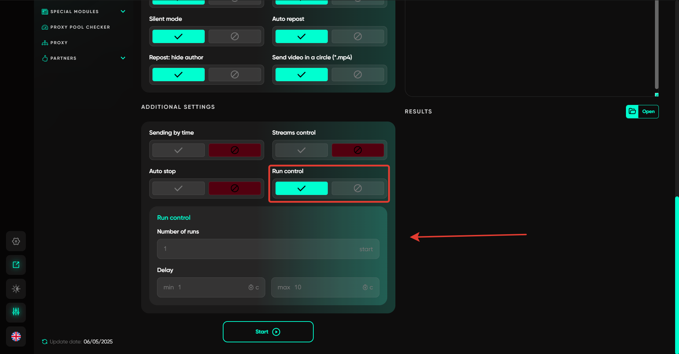Click the Open results button
The width and height of the screenshot is (679, 354).
point(648,112)
